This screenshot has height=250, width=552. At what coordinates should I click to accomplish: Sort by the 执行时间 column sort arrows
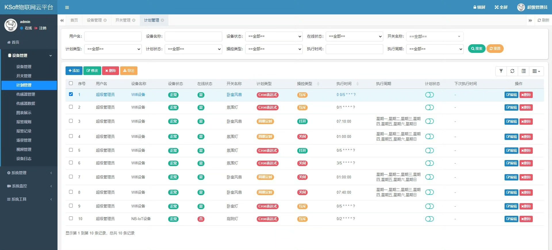click(x=357, y=84)
